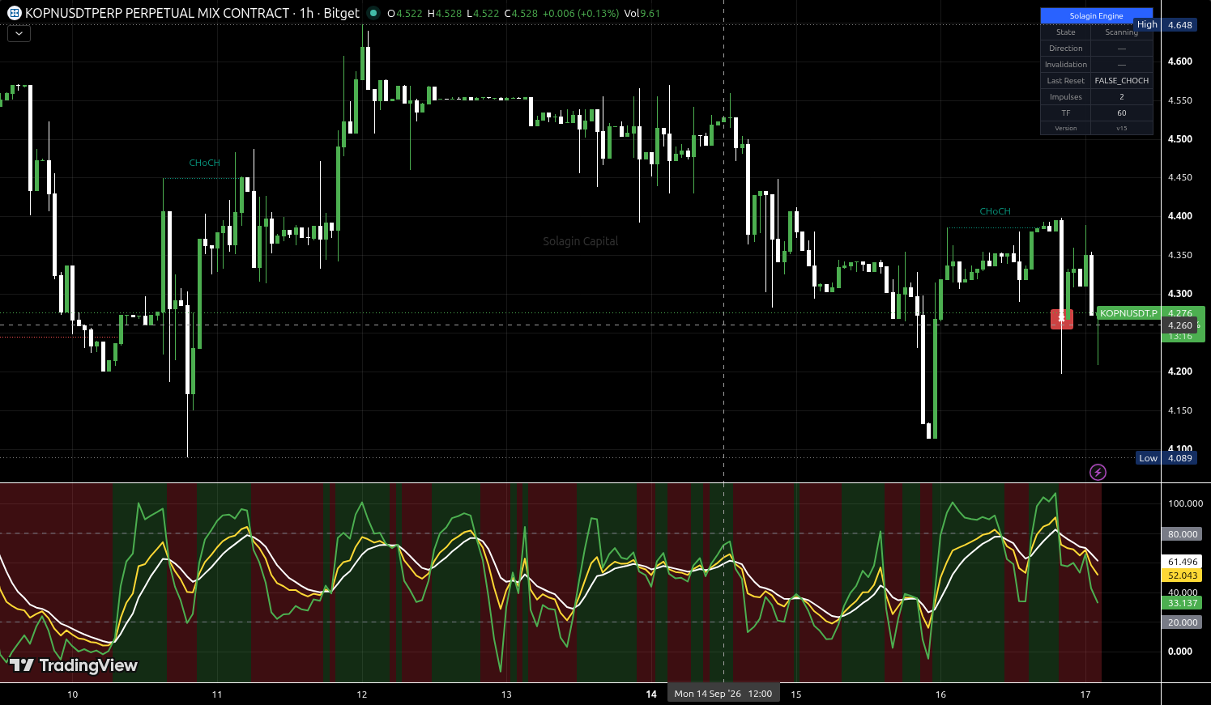1211x705 pixels.
Task: Click the 4.200 price axis tick
Action: pyautogui.click(x=1179, y=372)
